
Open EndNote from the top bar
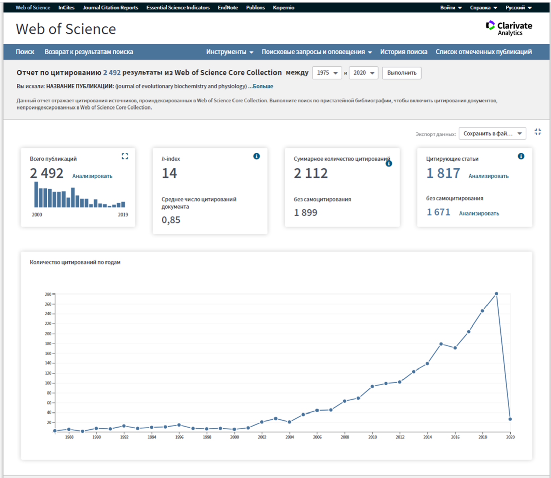point(228,7)
